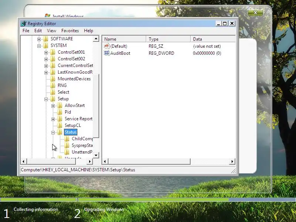Click the SetupCL folder icon
The width and height of the screenshot is (296, 222).
pos(60,125)
